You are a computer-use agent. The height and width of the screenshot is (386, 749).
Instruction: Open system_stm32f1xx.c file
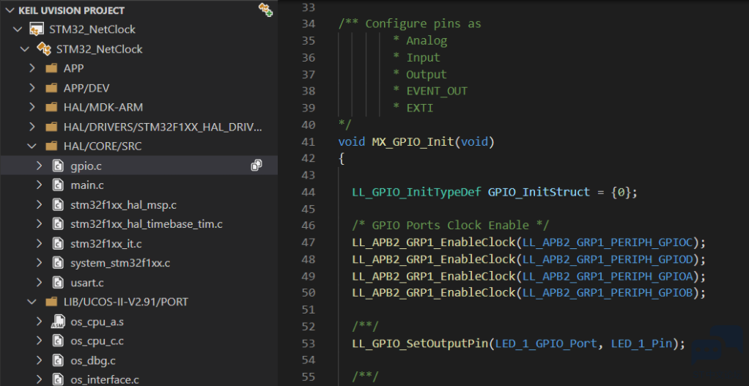pos(120,263)
